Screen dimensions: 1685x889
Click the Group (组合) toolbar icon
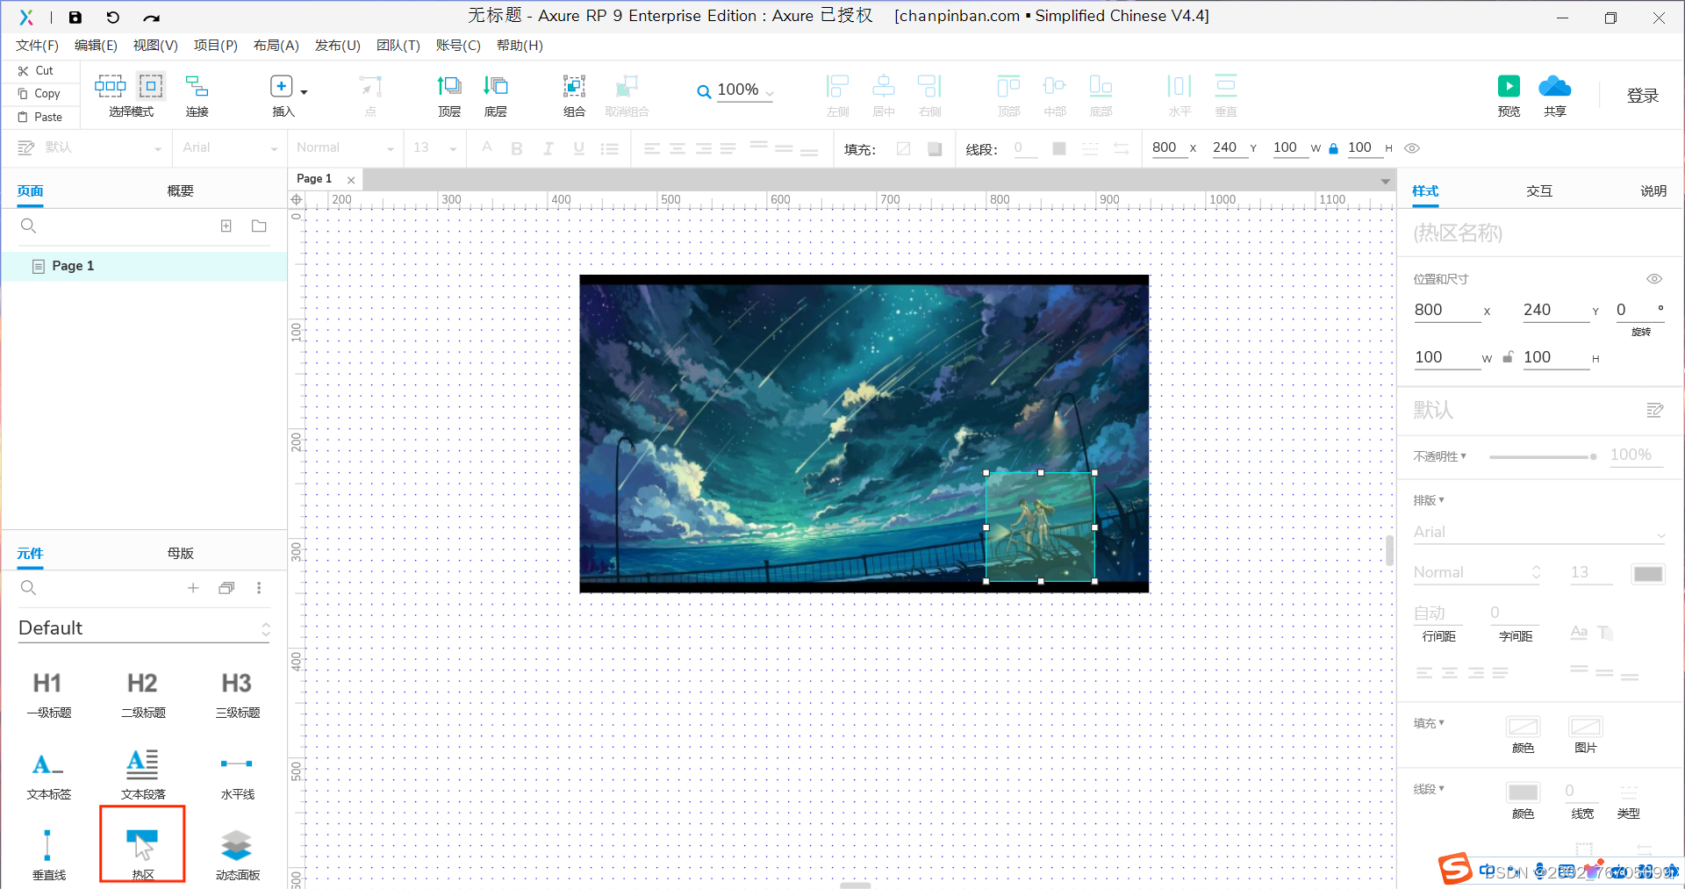coord(574,86)
